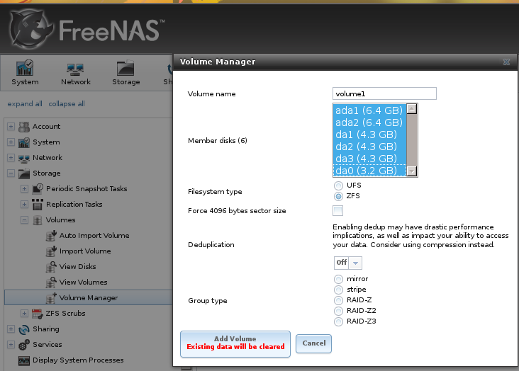The width and height of the screenshot is (519, 371).
Task: Choose RAID-Z3 group type
Action: (x=338, y=321)
